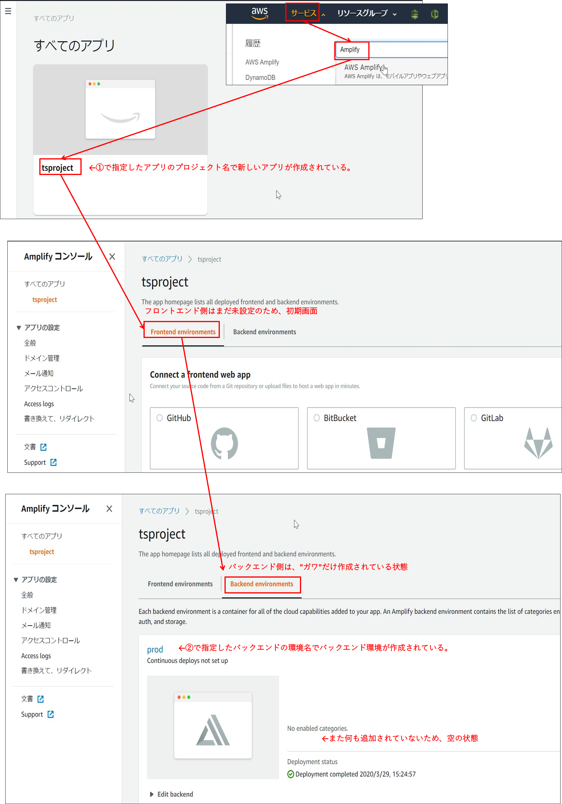The image size is (562, 804).
Task: Click the 'No enabled categories.' text
Action: click(318, 728)
